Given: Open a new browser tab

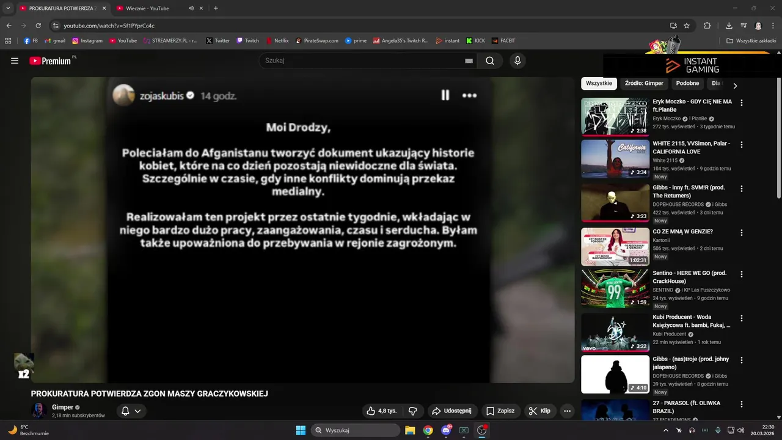Looking at the screenshot, I should point(216,9).
